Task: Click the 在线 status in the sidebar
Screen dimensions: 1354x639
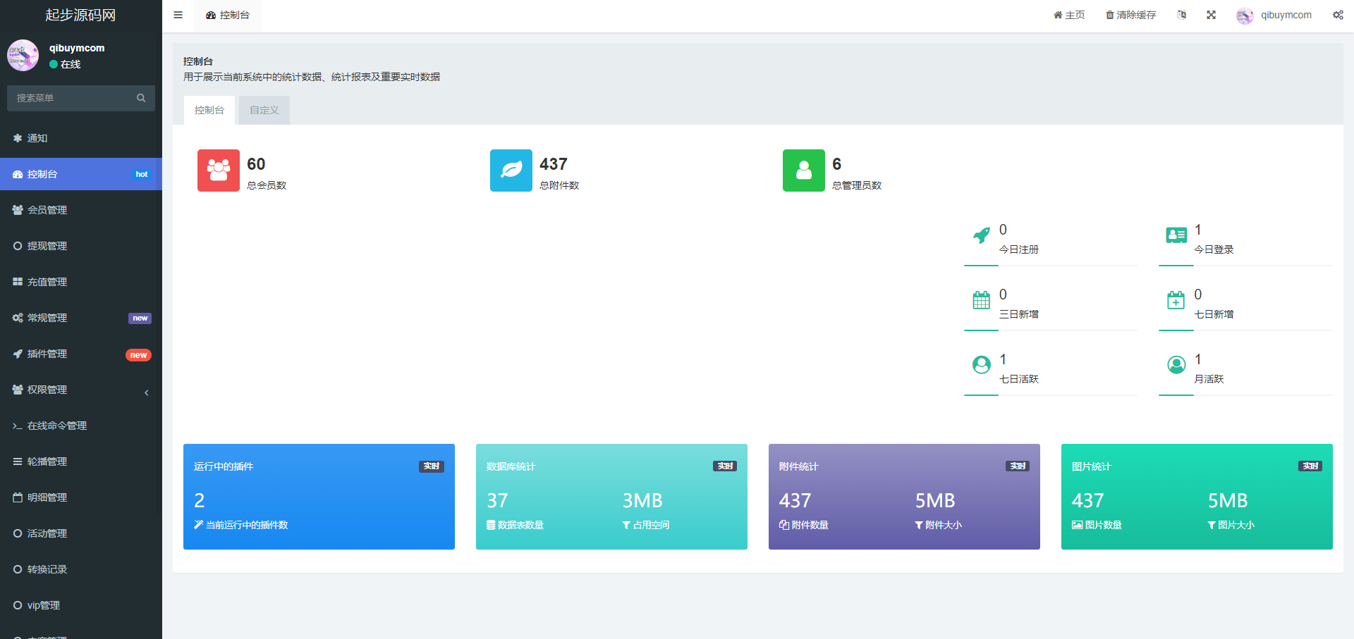Action: coord(65,64)
